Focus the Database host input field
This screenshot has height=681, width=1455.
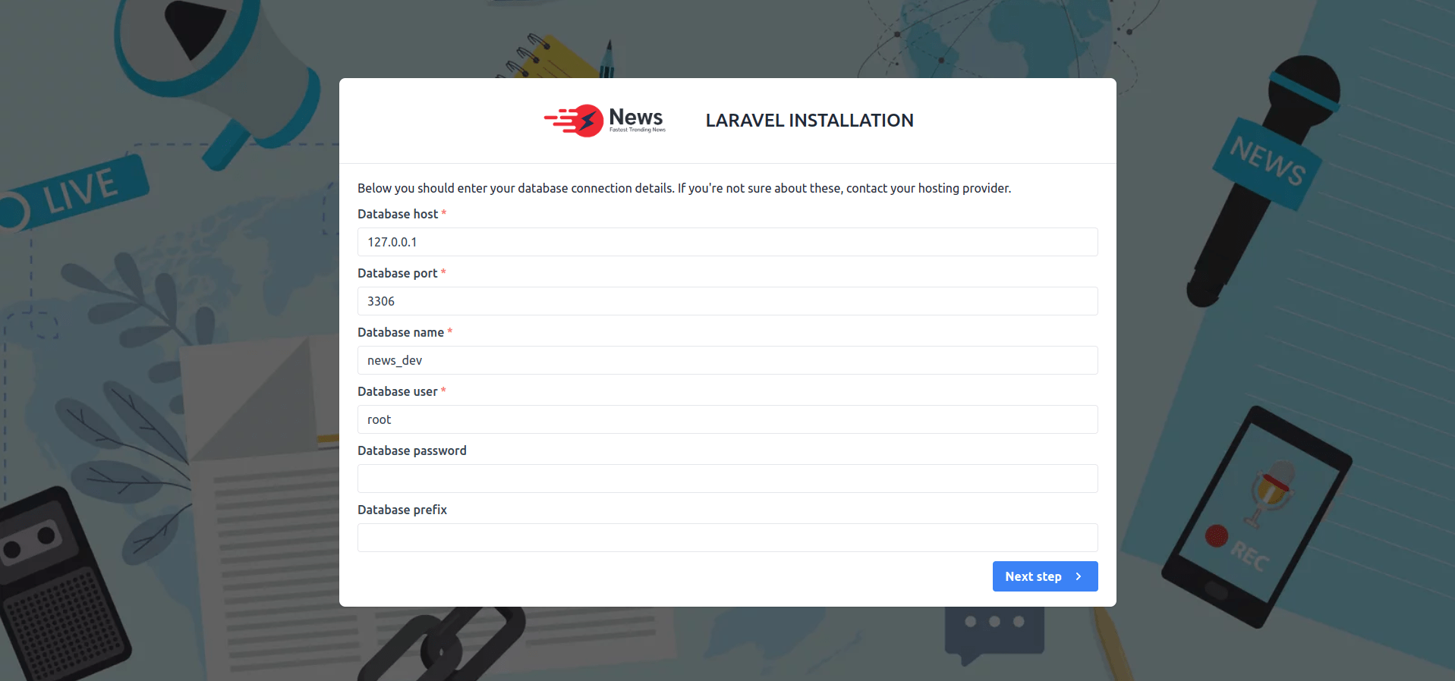click(727, 242)
